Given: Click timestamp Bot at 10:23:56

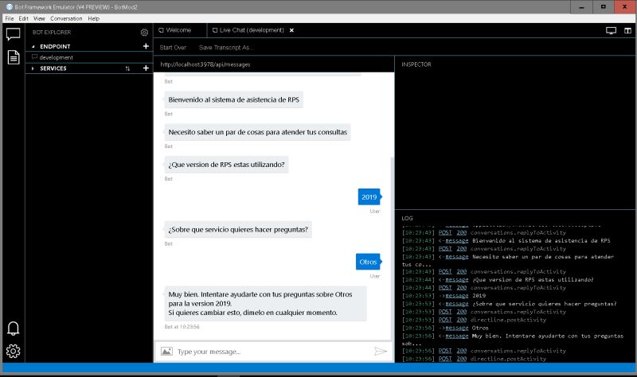Looking at the screenshot, I should tap(182, 327).
